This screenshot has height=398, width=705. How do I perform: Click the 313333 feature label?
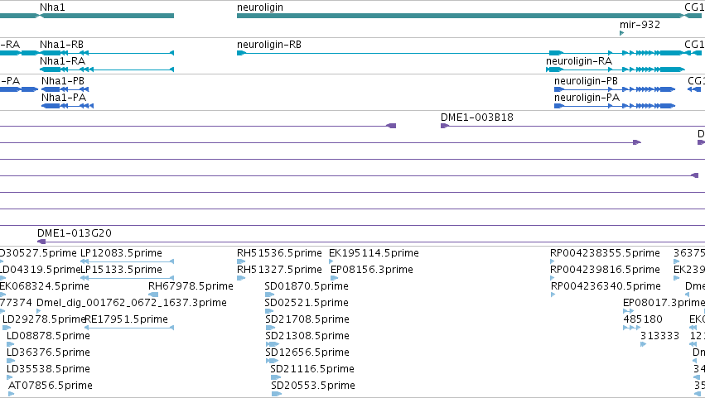659,336
